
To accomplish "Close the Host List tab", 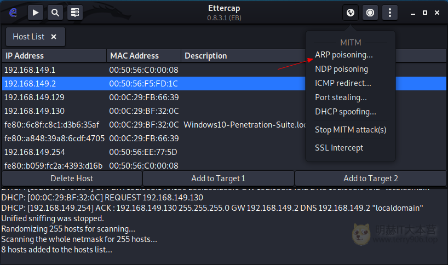I will point(54,37).
